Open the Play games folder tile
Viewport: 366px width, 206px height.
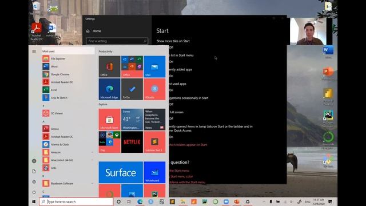point(109,142)
